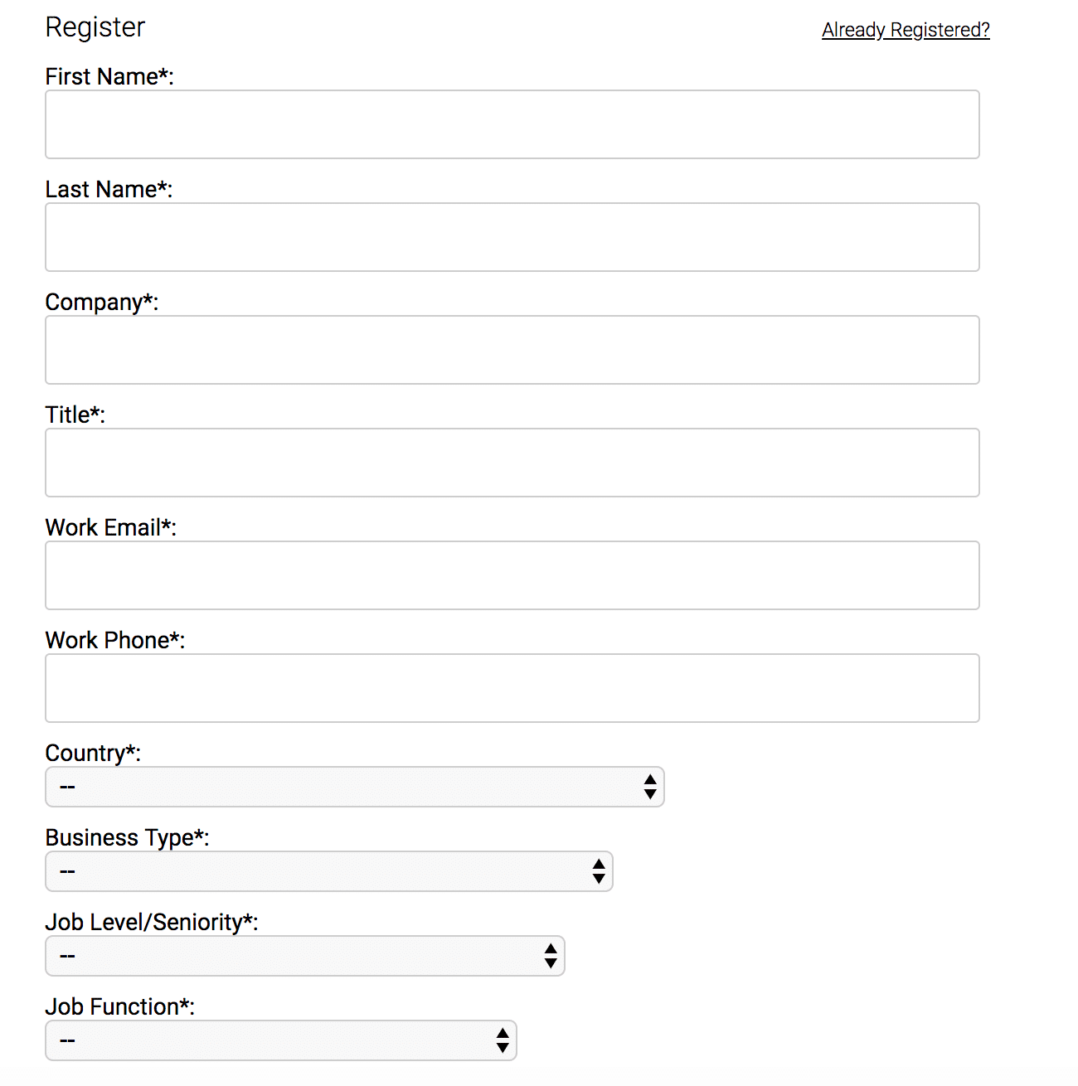Click the Register heading

coord(95,27)
